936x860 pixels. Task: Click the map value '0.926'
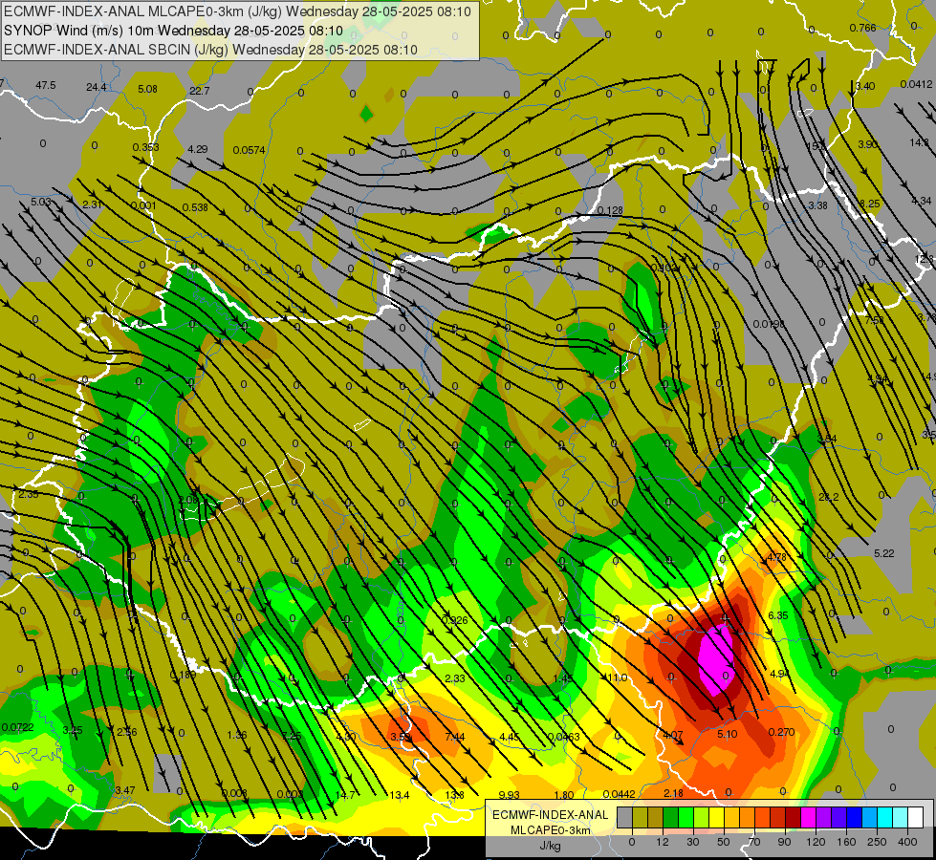tap(455, 621)
